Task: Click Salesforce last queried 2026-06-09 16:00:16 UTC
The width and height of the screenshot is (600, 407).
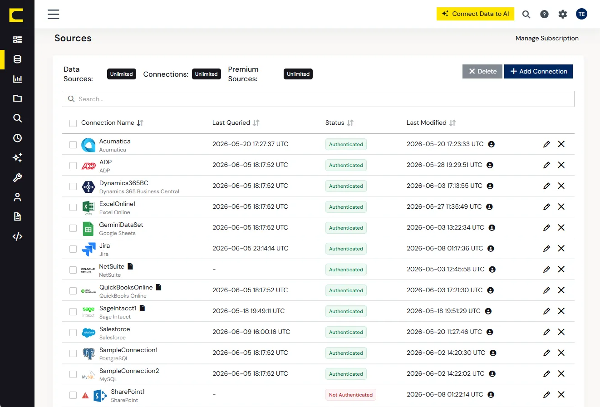Action: [x=251, y=332]
